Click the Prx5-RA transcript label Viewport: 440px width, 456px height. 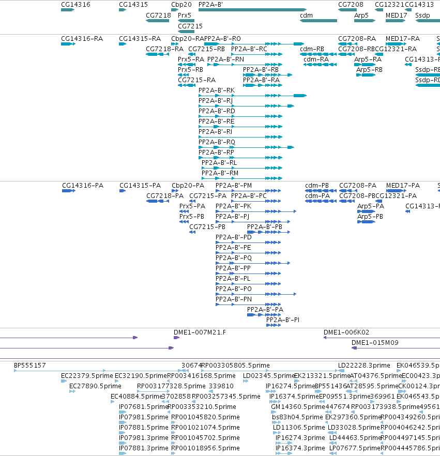[x=191, y=59]
